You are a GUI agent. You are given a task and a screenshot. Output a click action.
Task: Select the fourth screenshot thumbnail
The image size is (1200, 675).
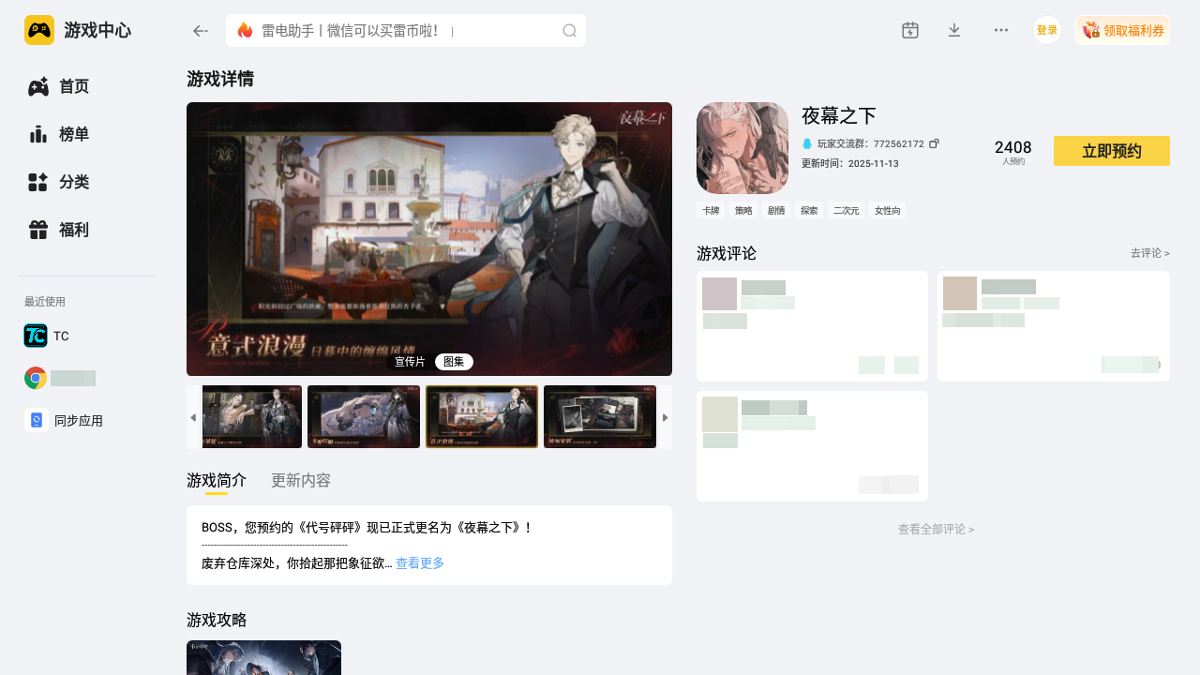pyautogui.click(x=600, y=416)
